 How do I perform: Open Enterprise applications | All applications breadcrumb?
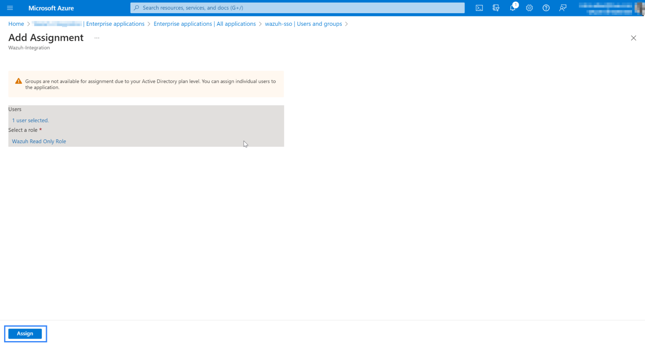pyautogui.click(x=205, y=24)
